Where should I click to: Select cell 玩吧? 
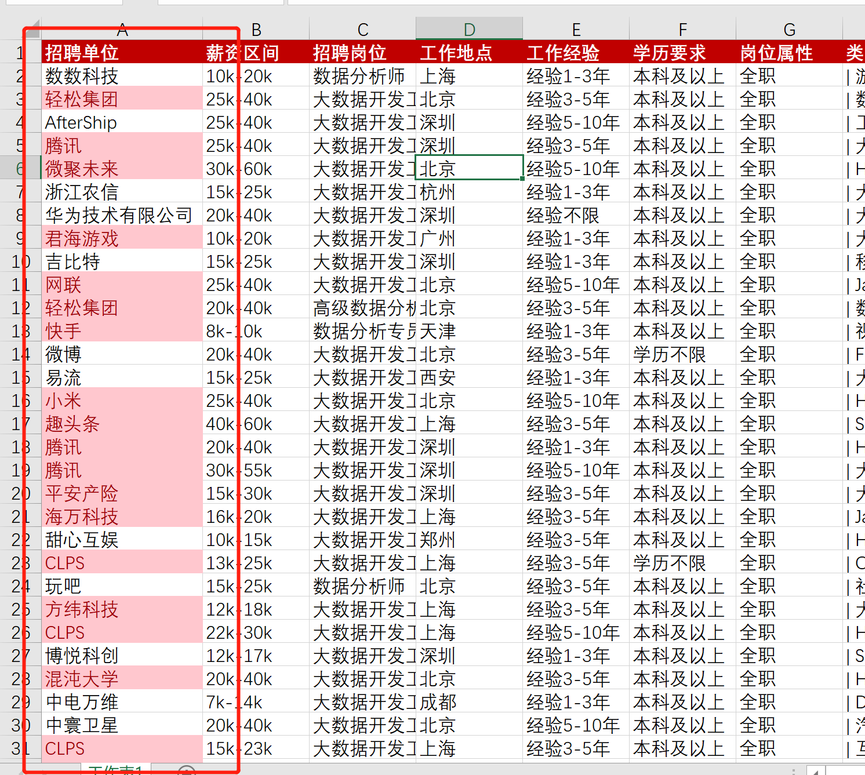tap(122, 586)
